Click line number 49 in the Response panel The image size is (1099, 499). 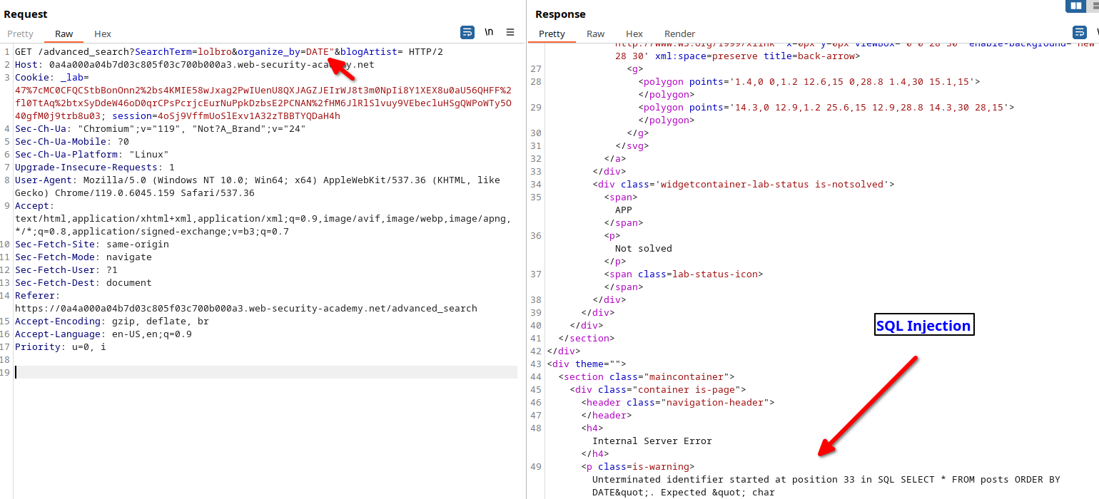pos(536,466)
